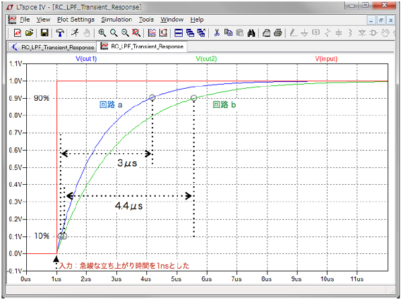This screenshot has height=299, width=403.
Task: Cut selection with the scissors icon
Action: coord(217,32)
